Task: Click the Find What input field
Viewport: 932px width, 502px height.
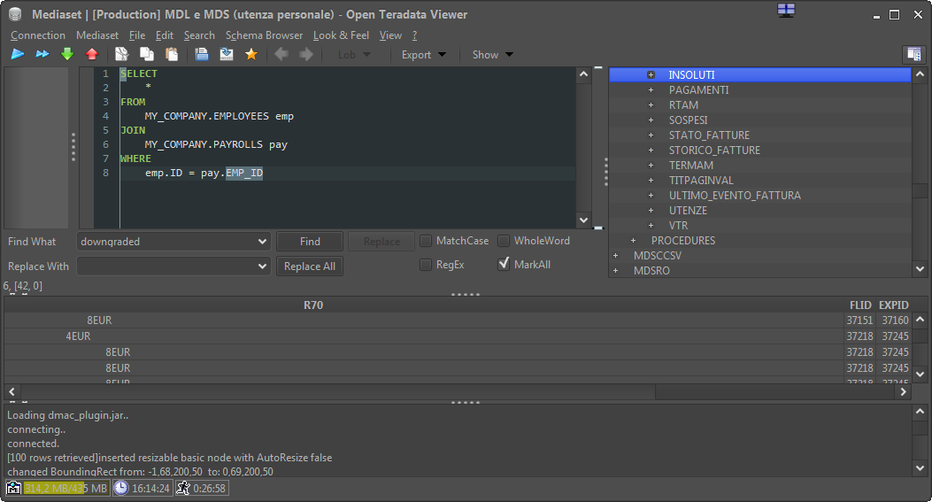Action: (166, 242)
